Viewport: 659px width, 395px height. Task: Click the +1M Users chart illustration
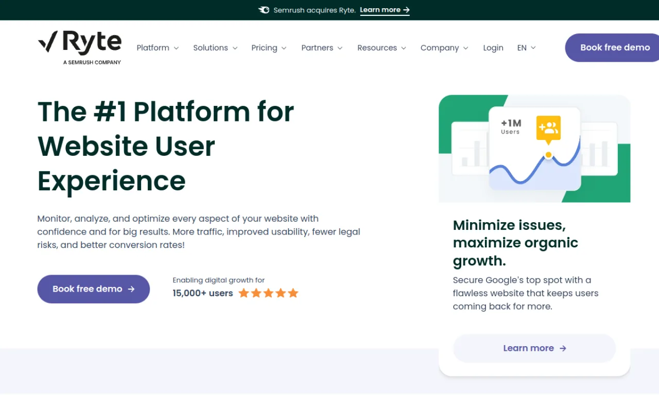click(x=534, y=149)
